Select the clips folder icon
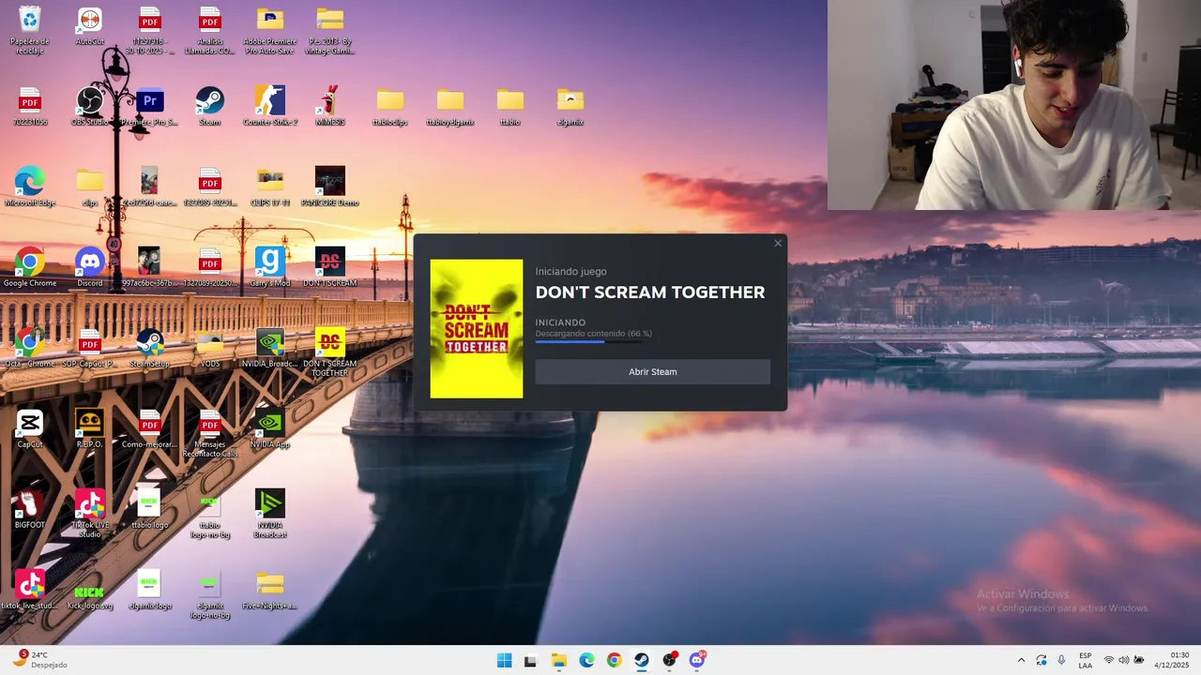This screenshot has height=675, width=1201. click(90, 187)
